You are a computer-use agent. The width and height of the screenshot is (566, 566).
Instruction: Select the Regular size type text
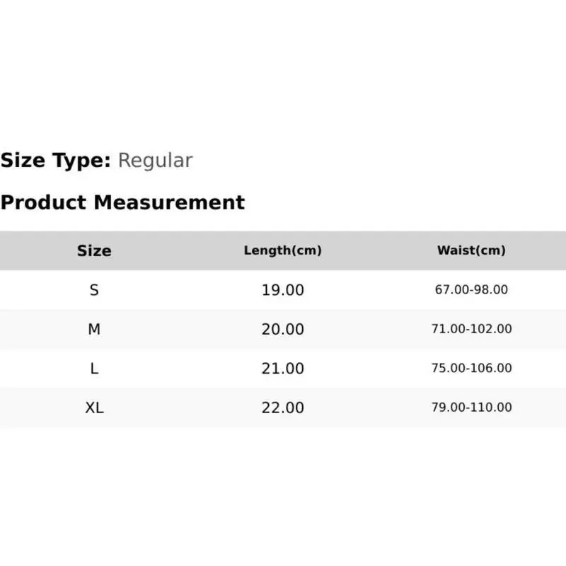(156, 161)
